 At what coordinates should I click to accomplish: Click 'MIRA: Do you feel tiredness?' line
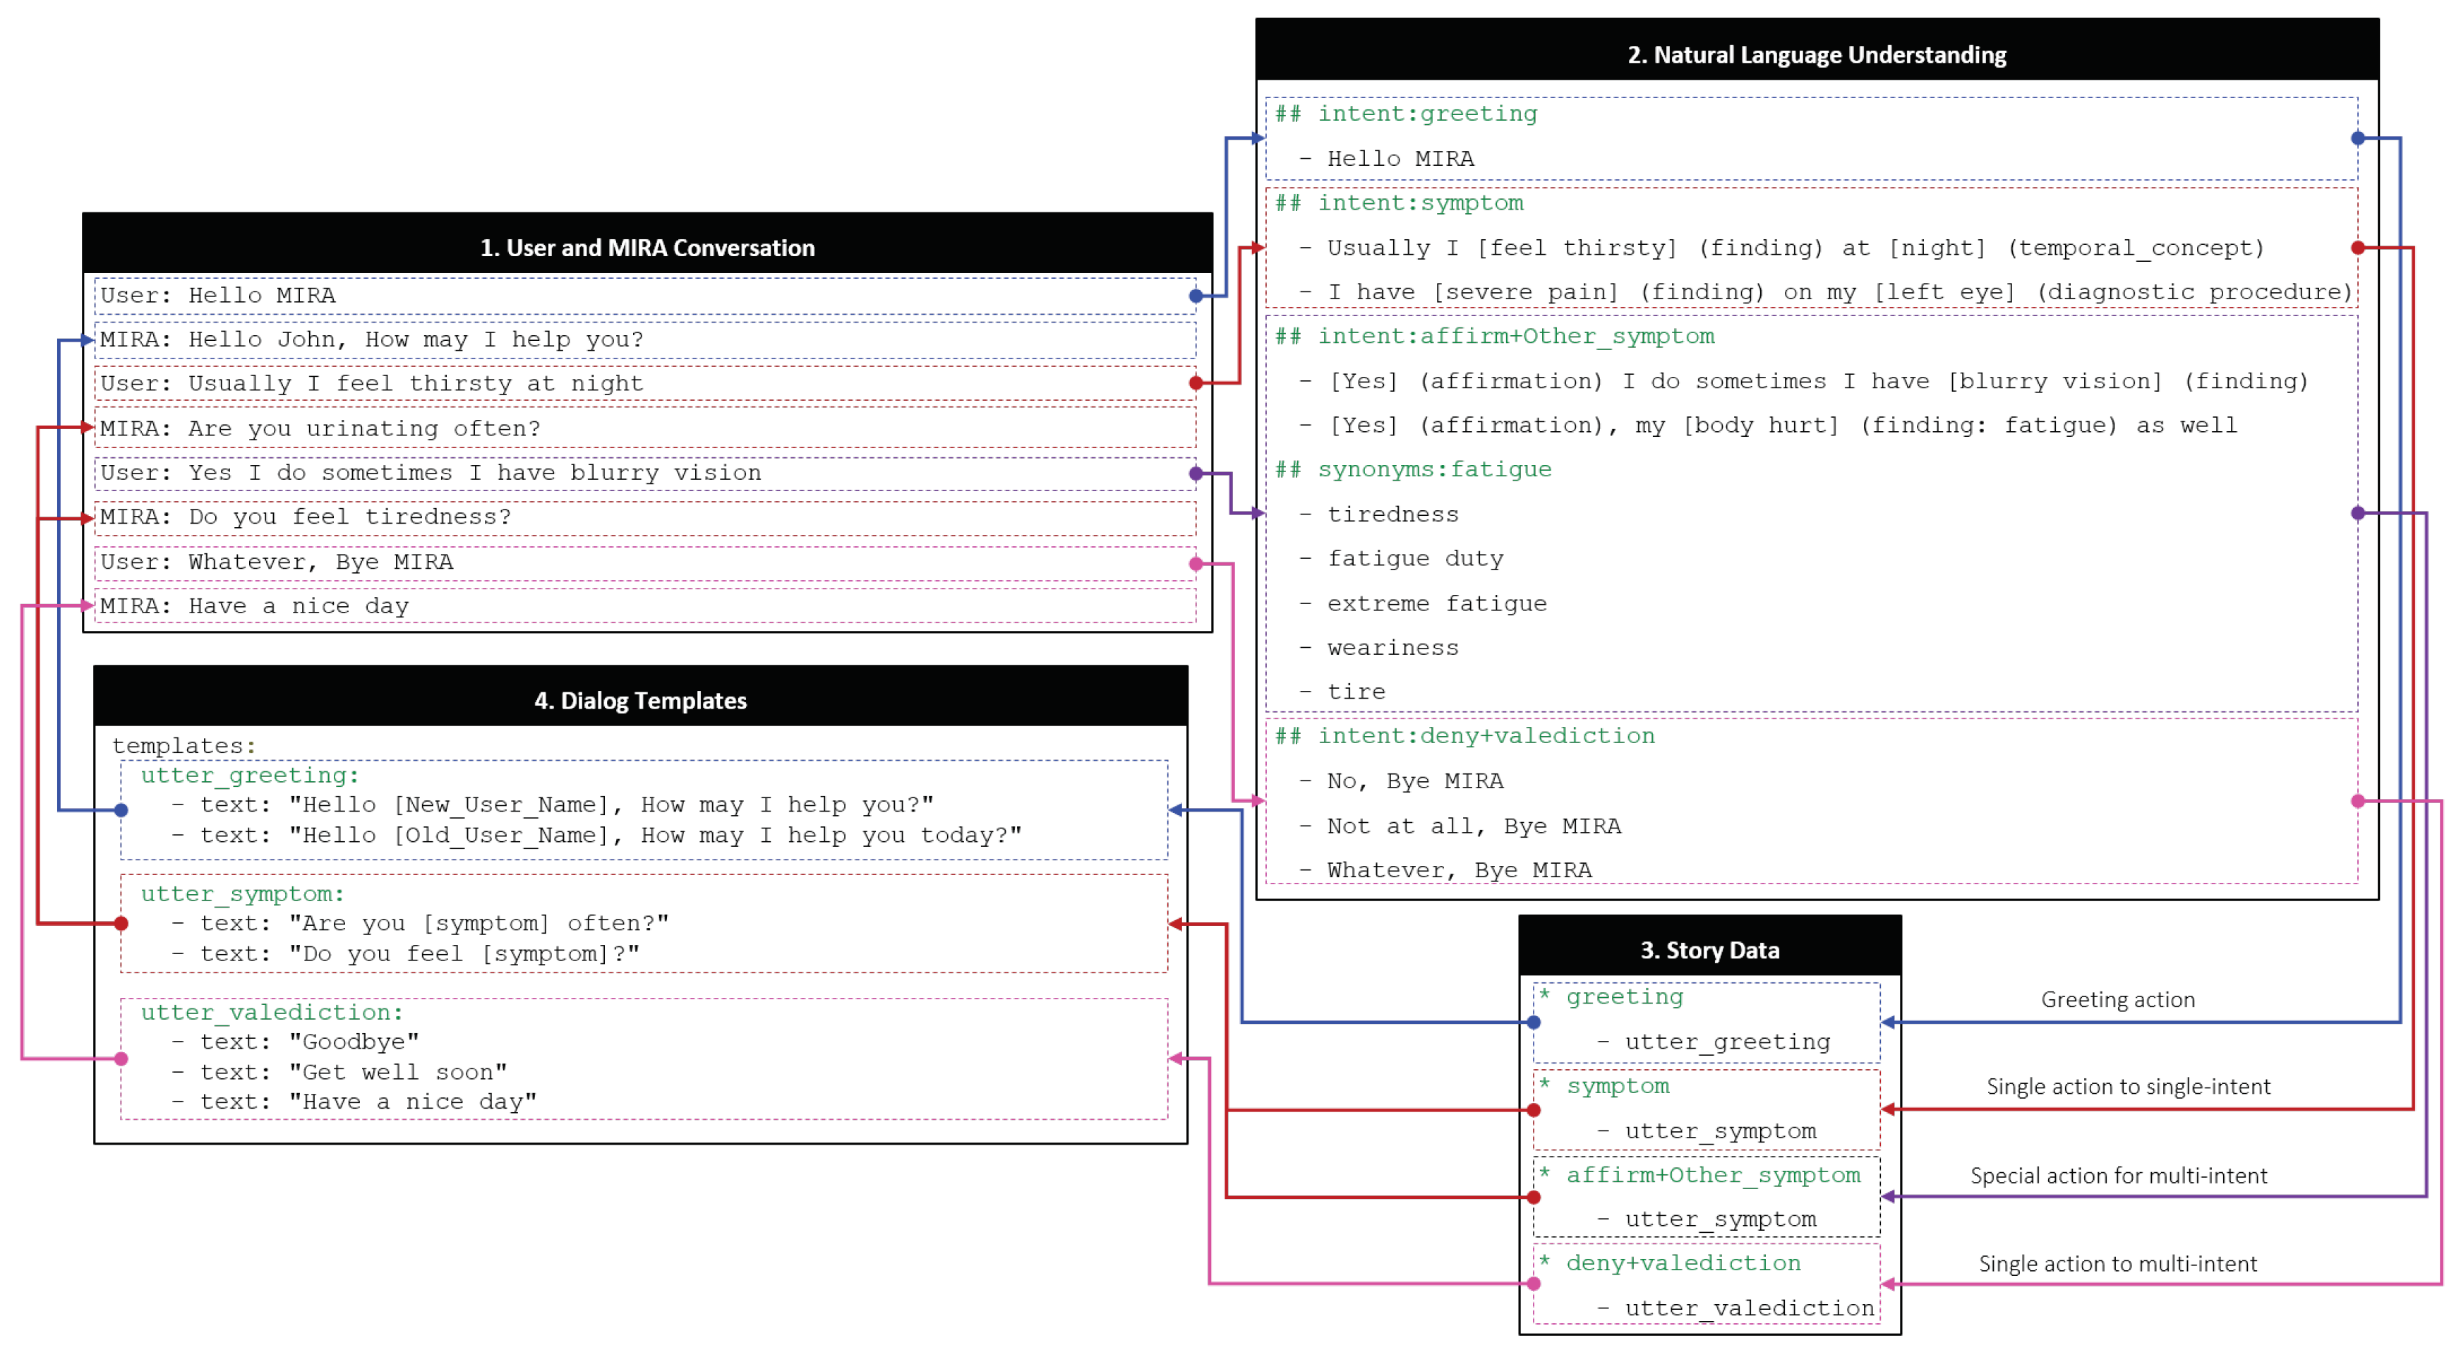coord(306,517)
